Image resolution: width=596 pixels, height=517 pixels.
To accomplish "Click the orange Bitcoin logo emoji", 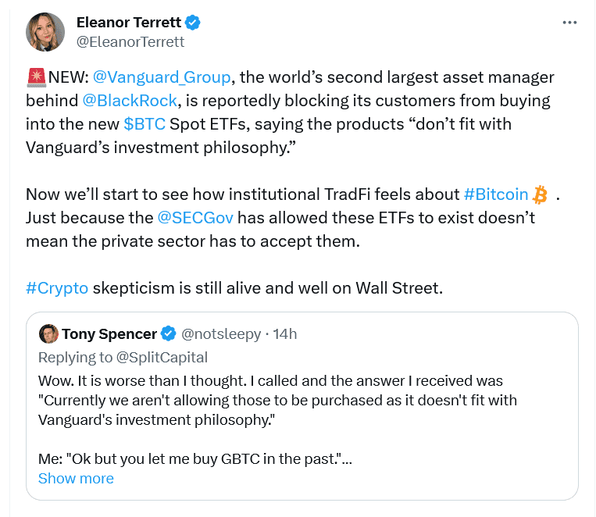I will point(541,194).
